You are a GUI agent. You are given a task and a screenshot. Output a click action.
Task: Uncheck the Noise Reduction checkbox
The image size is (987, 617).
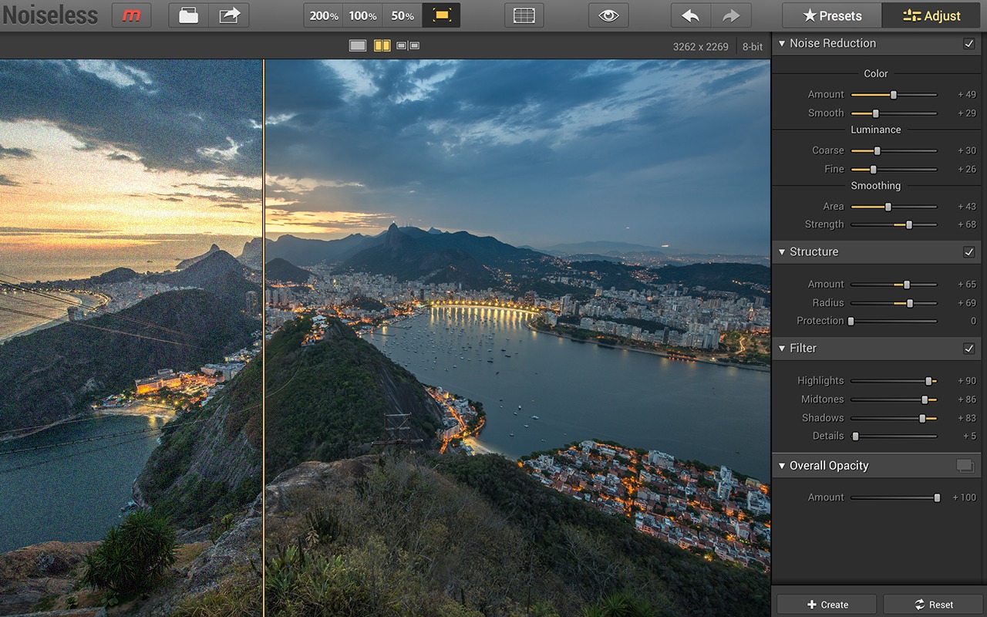pyautogui.click(x=968, y=44)
